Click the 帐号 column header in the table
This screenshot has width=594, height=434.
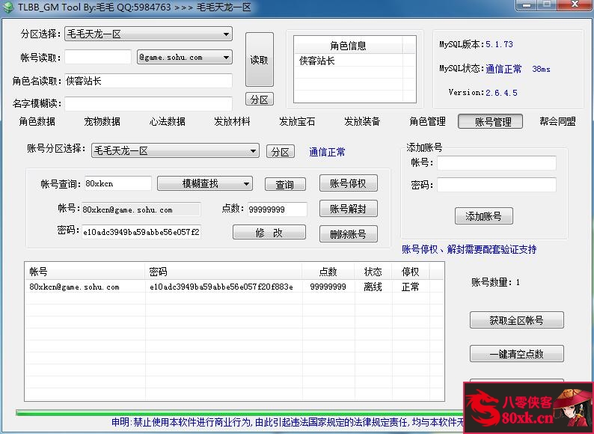coord(85,272)
